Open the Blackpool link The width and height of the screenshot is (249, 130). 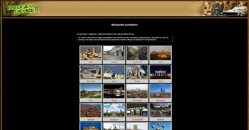pos(161,100)
